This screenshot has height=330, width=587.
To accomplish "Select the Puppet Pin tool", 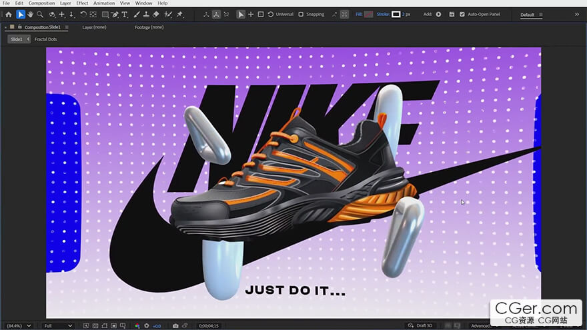I will (x=180, y=15).
